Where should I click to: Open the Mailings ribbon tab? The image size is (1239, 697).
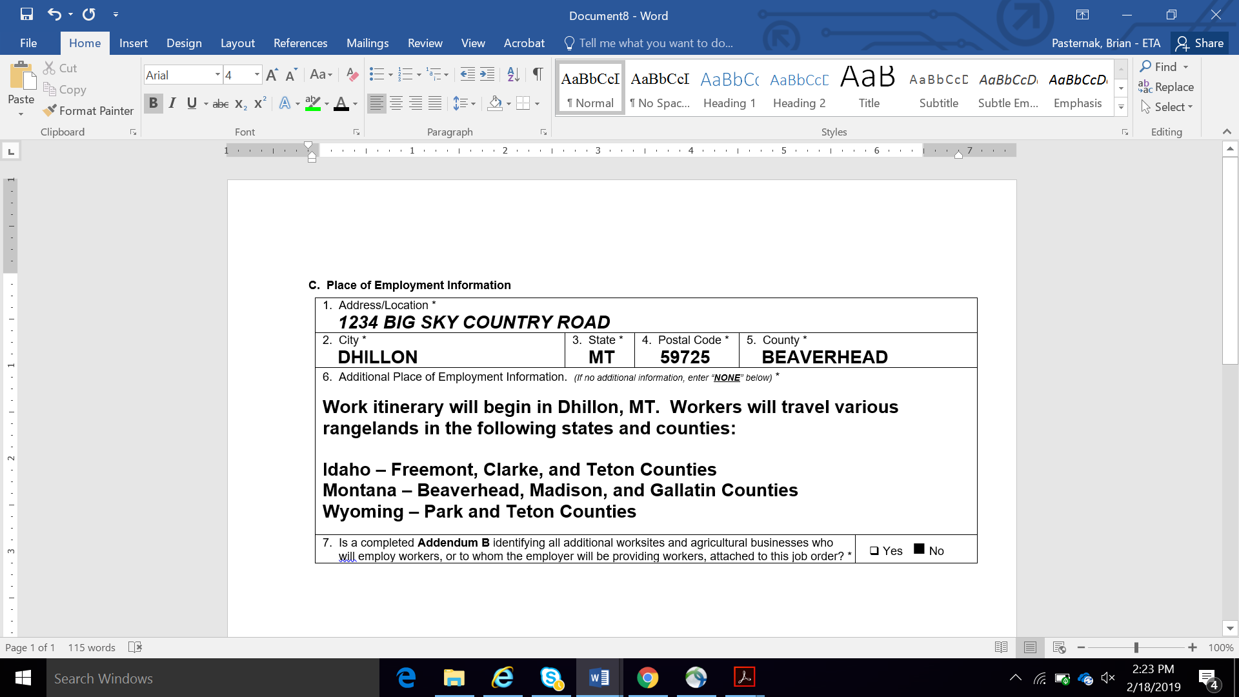(367, 43)
